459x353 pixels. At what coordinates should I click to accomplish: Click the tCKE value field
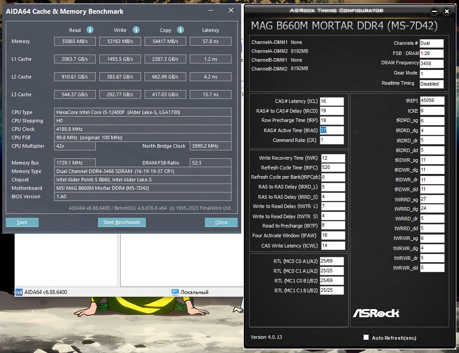click(432, 111)
